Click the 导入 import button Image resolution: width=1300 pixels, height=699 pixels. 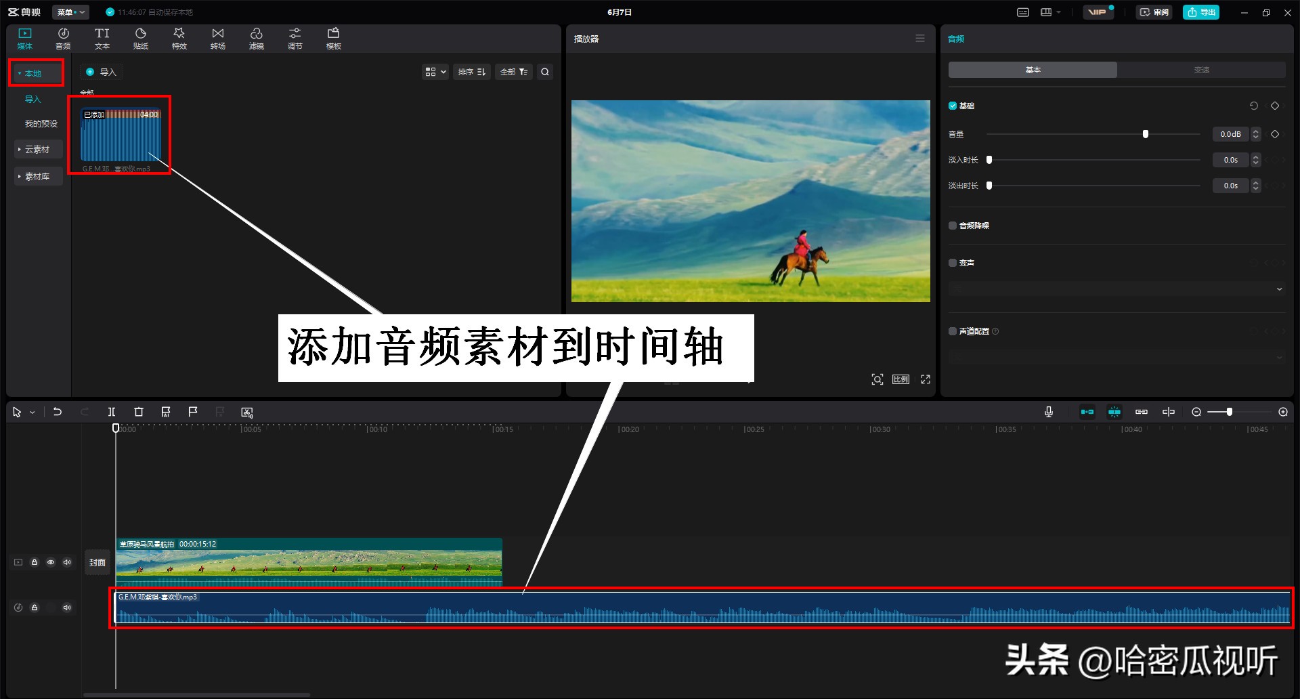(x=102, y=71)
